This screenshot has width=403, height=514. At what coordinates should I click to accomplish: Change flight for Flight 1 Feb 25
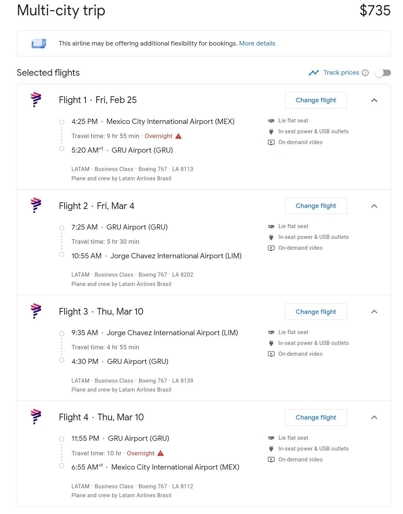pos(316,100)
